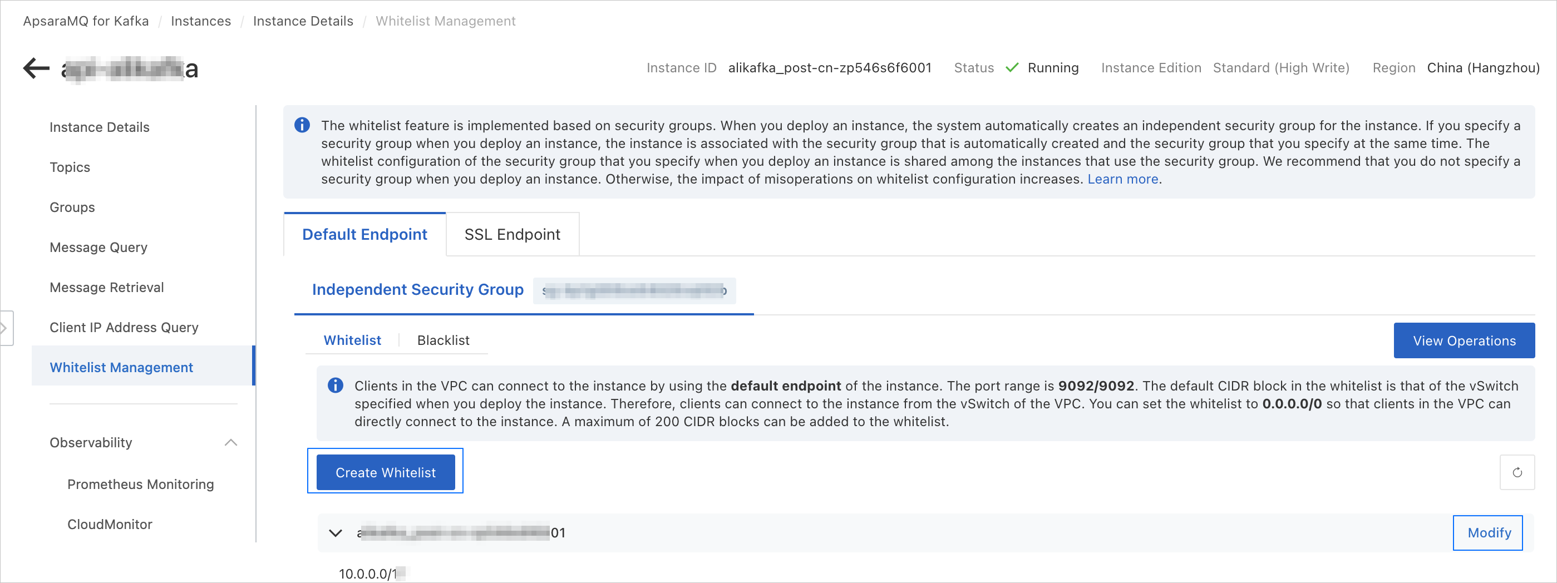Open Message Query from the sidebar

point(98,247)
